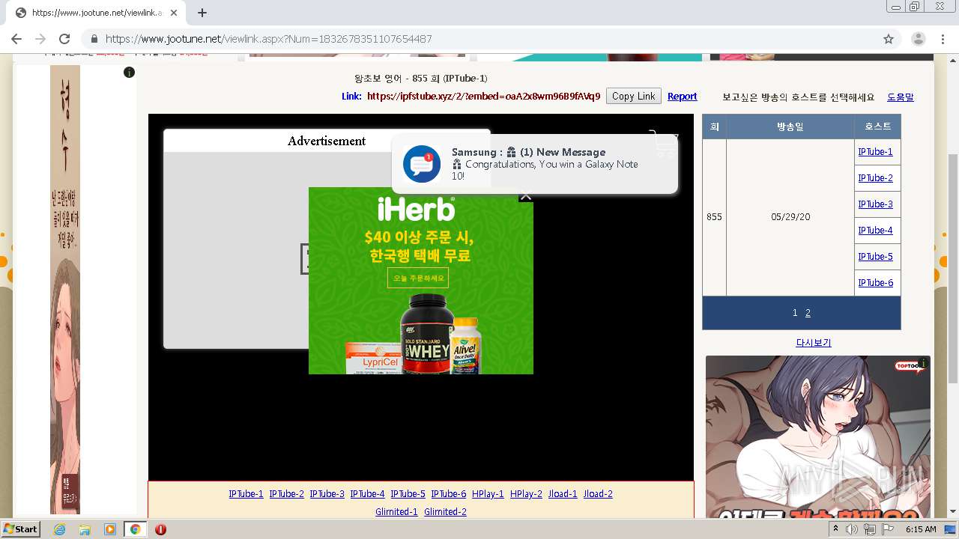Click IPTube-1 in the bottom link bar

(x=246, y=494)
